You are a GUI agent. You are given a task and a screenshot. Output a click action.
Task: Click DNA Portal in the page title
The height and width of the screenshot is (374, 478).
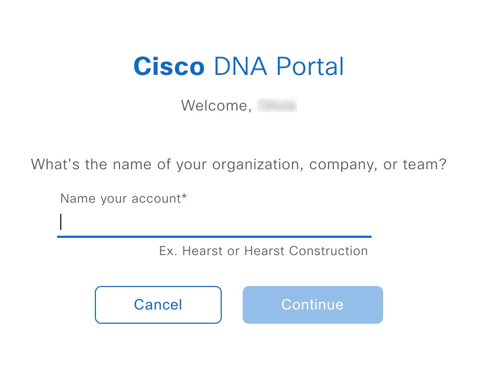(278, 66)
